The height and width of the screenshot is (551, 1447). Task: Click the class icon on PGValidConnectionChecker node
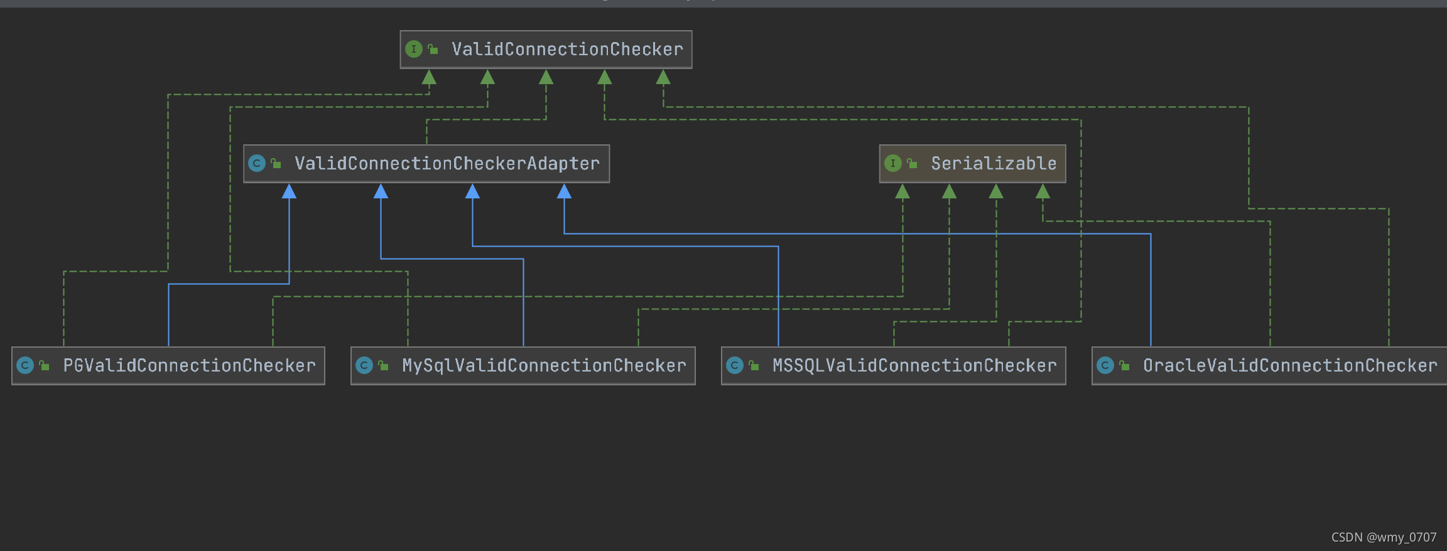pos(25,365)
